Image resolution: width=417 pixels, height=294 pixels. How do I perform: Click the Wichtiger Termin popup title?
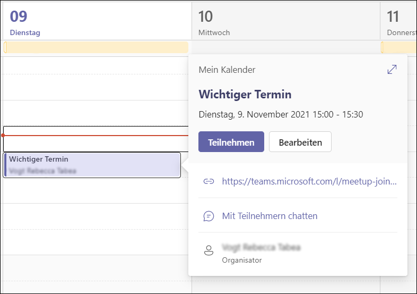pyautogui.click(x=245, y=94)
